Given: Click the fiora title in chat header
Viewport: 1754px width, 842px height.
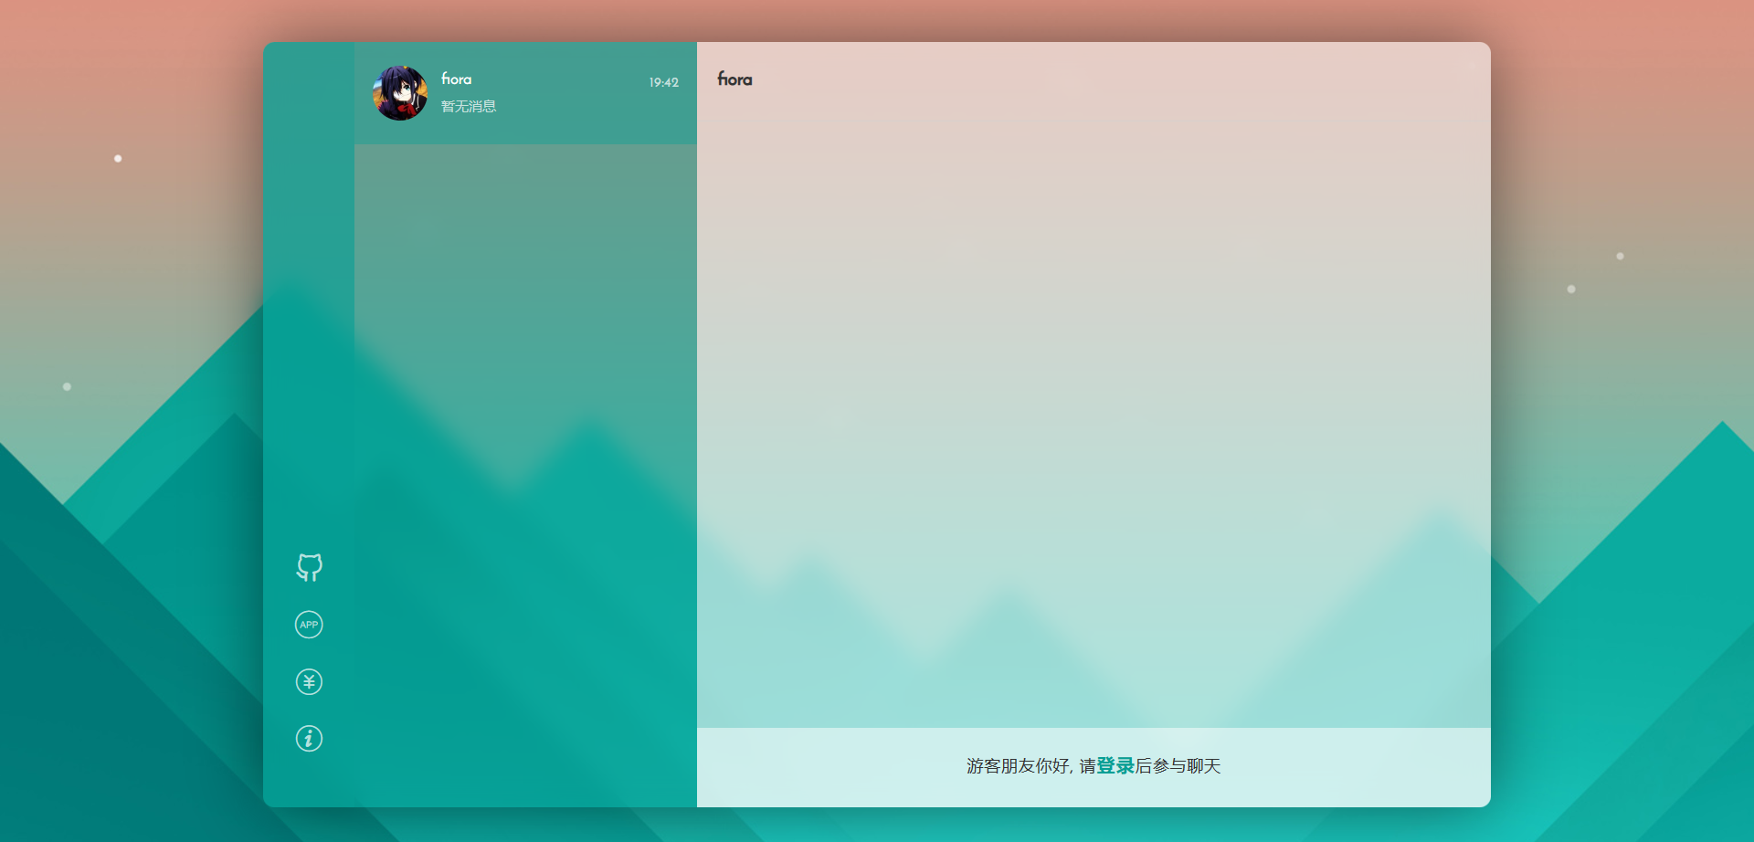Looking at the screenshot, I should point(734,79).
